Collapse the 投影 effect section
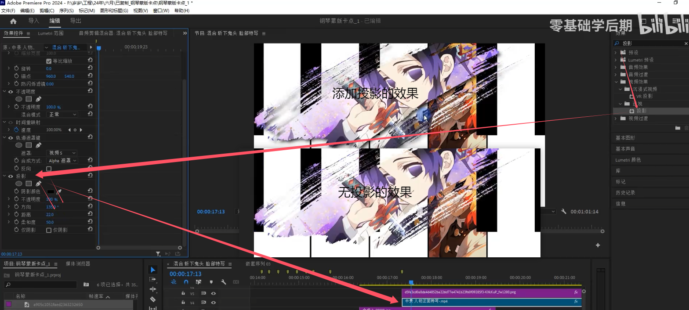The width and height of the screenshot is (689, 310). (x=4, y=176)
